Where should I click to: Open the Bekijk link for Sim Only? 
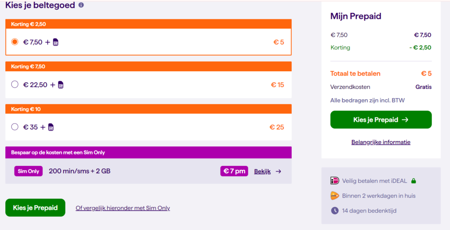point(262,172)
